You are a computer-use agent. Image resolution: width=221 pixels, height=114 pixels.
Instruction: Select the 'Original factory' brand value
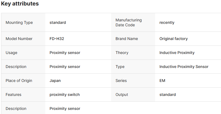[174, 39]
